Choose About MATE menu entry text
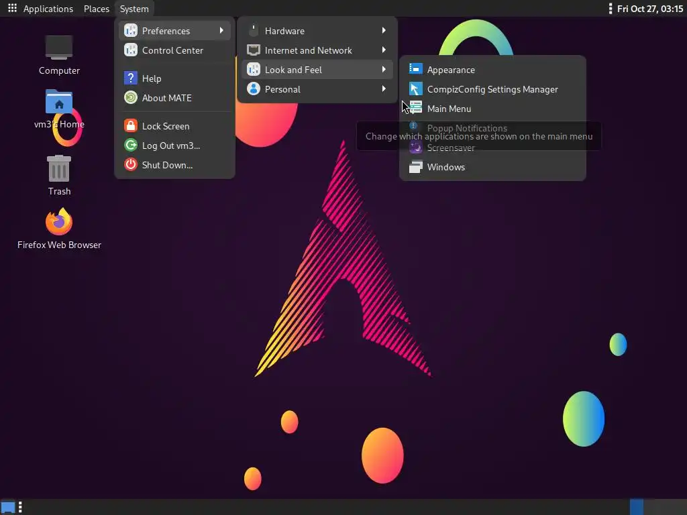This screenshot has width=687, height=515. click(166, 98)
